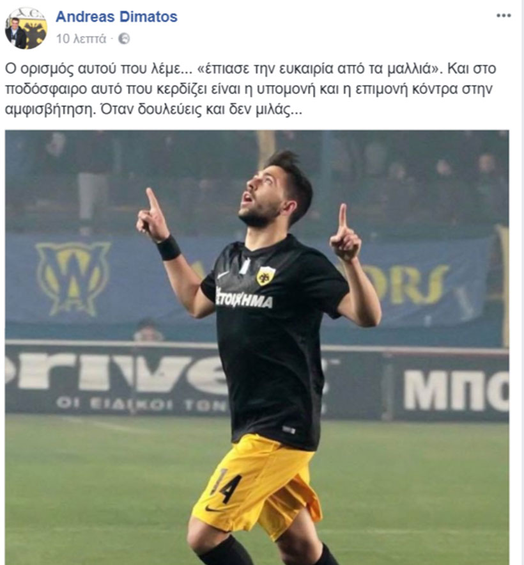524x565 pixels.
Task: Click the last line ending 'δεν μιλάς...'
Action: [153, 109]
